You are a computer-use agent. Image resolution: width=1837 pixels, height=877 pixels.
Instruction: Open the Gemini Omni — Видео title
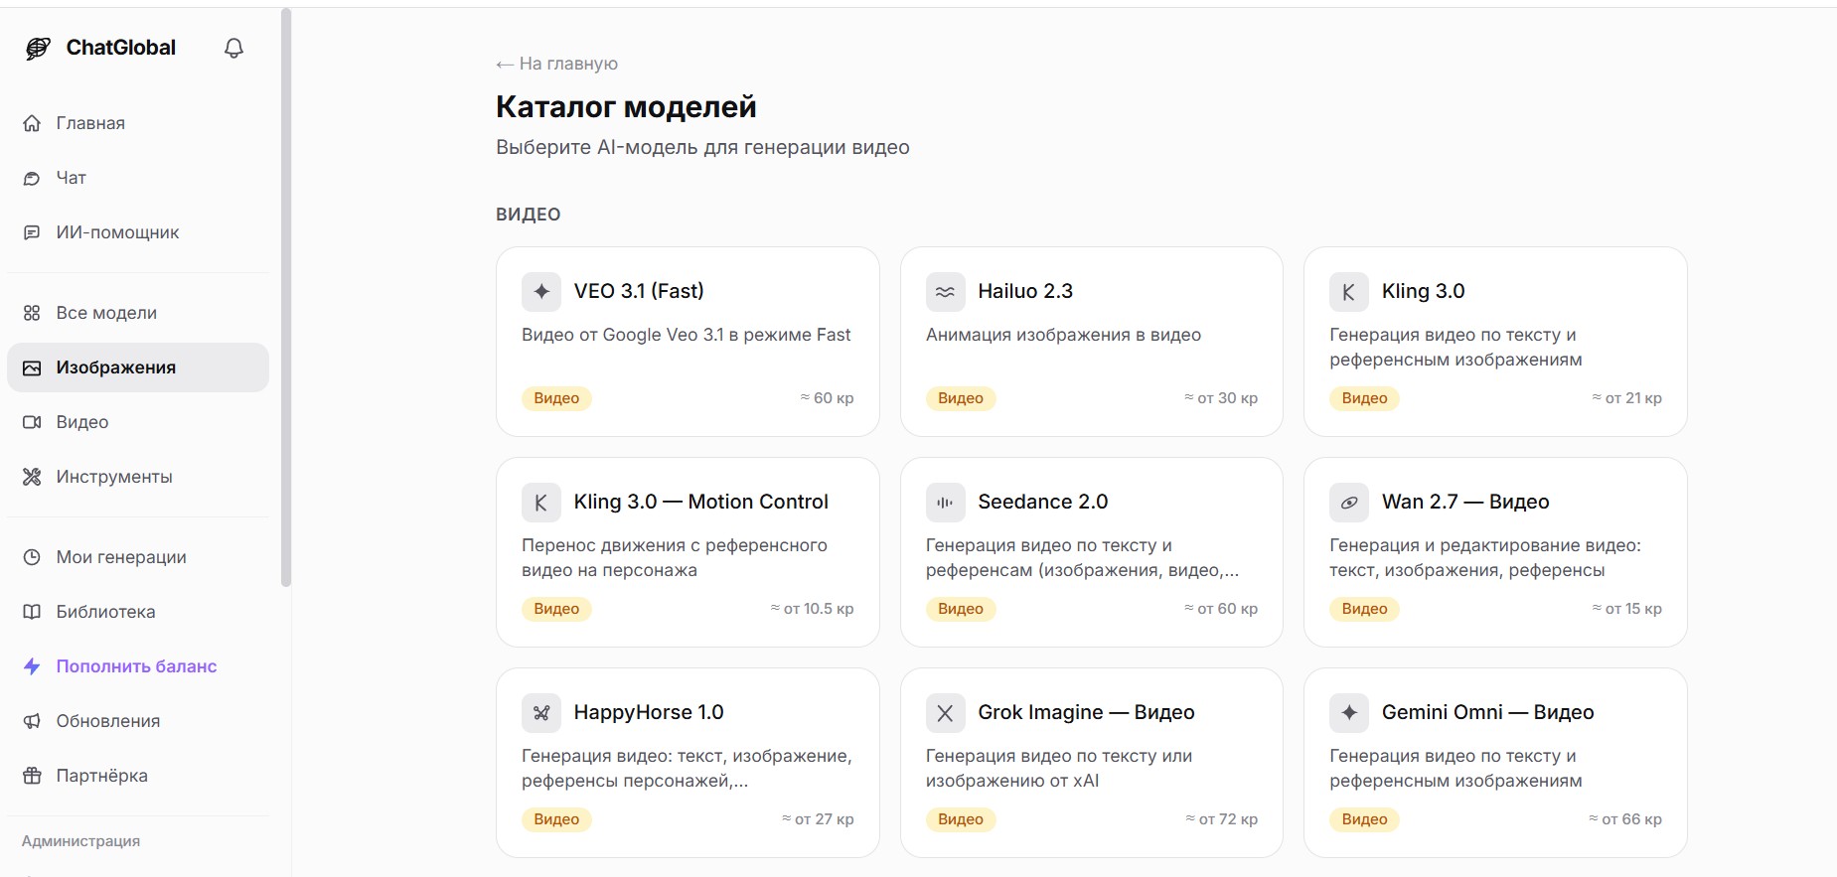click(x=1488, y=712)
